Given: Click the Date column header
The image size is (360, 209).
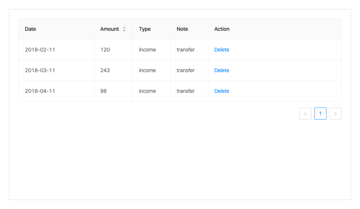Looking at the screenshot, I should click(31, 29).
